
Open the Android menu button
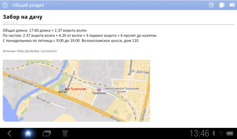point(65,133)
